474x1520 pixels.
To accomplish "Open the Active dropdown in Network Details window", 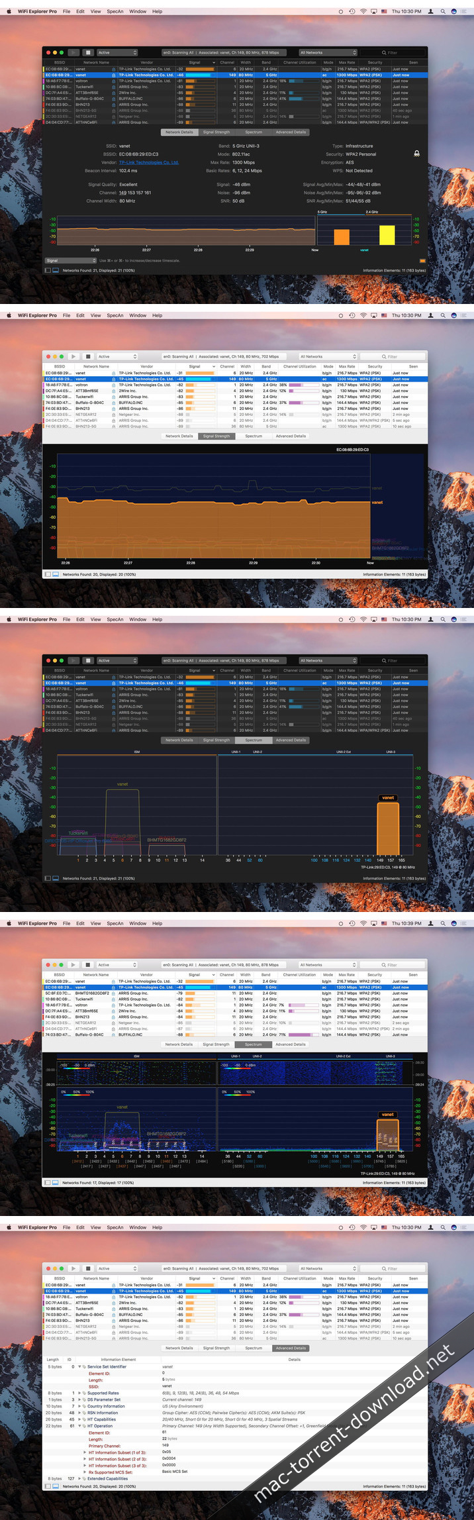I will click(x=117, y=52).
